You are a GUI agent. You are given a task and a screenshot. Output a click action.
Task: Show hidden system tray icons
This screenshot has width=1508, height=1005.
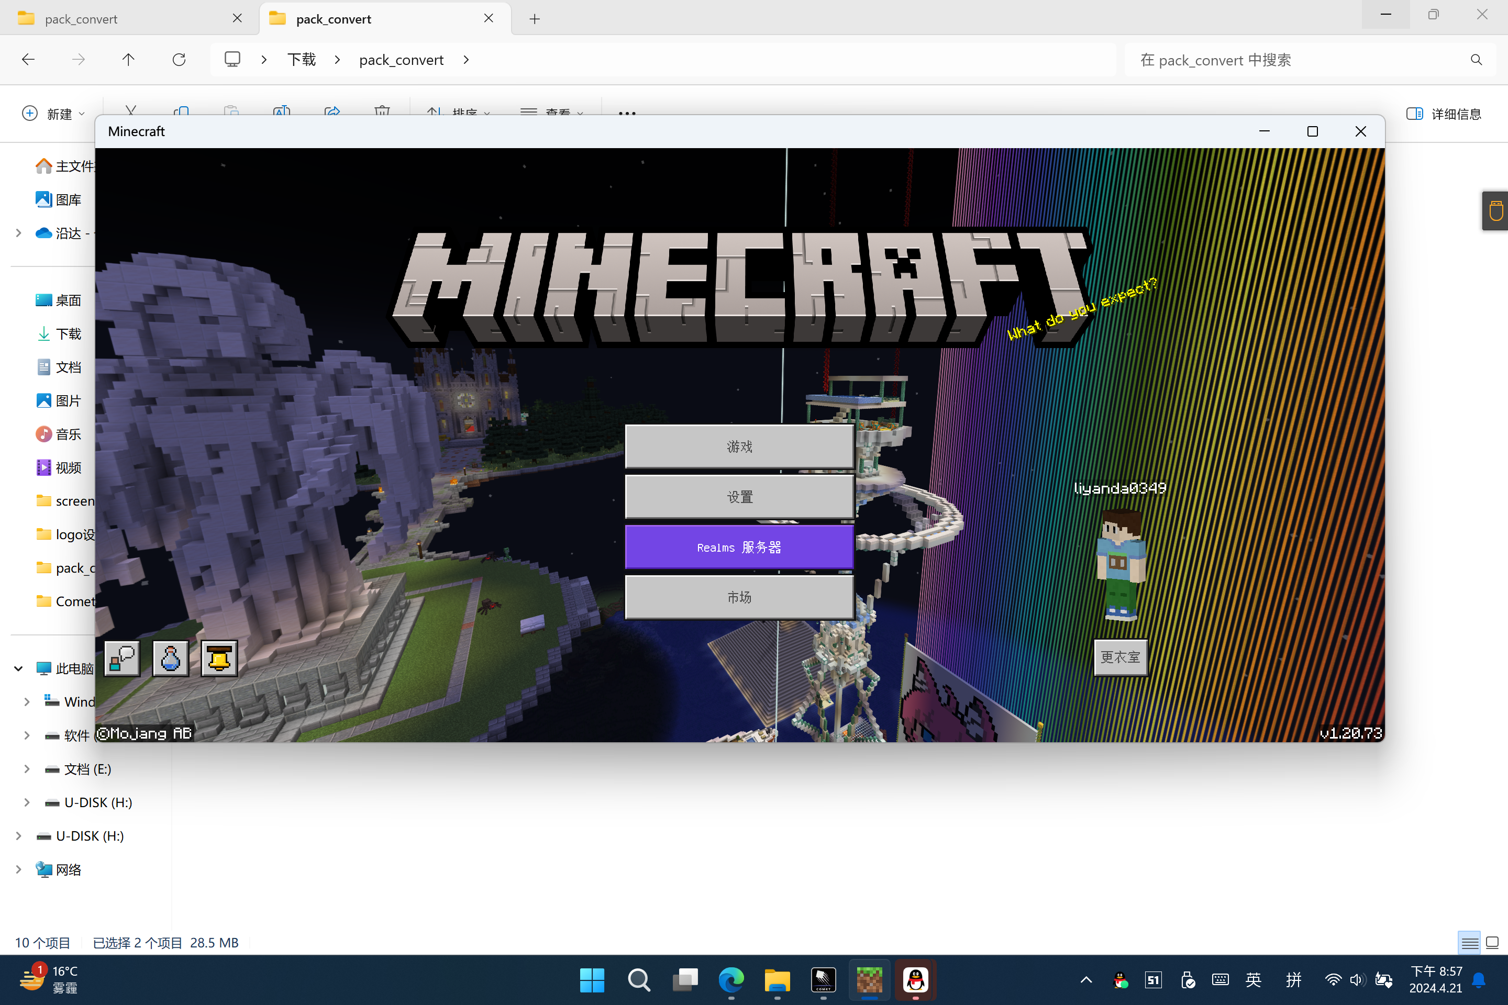pyautogui.click(x=1086, y=979)
